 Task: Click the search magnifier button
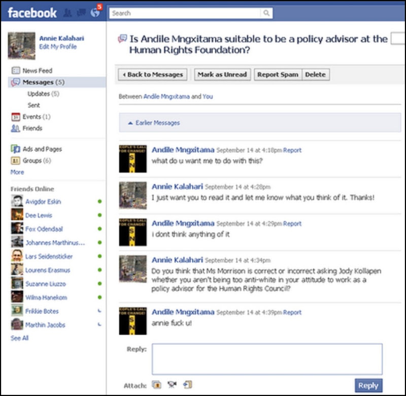[x=266, y=13]
